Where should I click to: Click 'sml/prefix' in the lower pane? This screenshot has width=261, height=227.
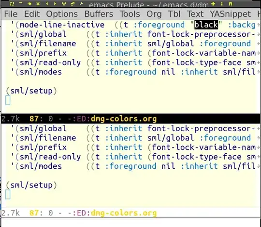pyautogui.click(x=43, y=147)
